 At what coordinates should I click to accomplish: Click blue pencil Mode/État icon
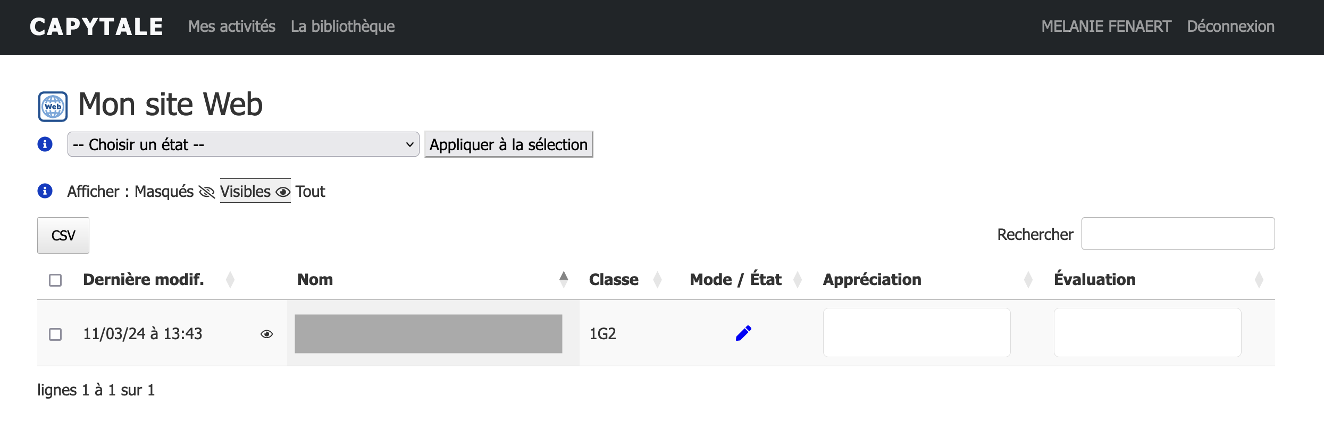[743, 333]
